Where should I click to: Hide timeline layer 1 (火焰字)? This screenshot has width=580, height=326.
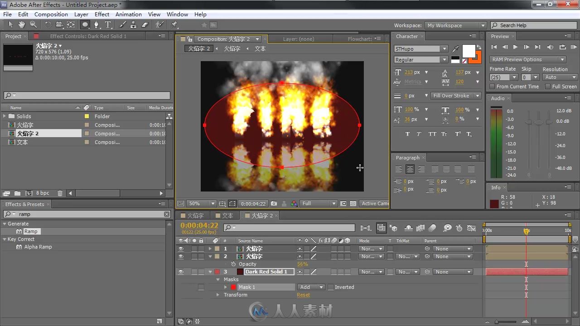181,249
